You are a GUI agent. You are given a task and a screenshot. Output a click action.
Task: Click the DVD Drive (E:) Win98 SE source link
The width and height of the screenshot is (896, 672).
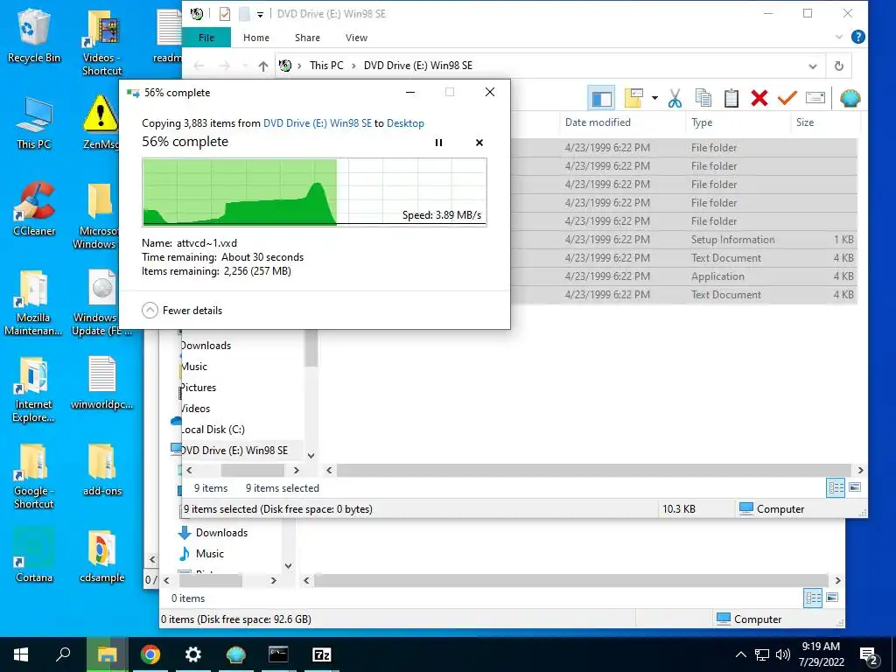tap(317, 123)
